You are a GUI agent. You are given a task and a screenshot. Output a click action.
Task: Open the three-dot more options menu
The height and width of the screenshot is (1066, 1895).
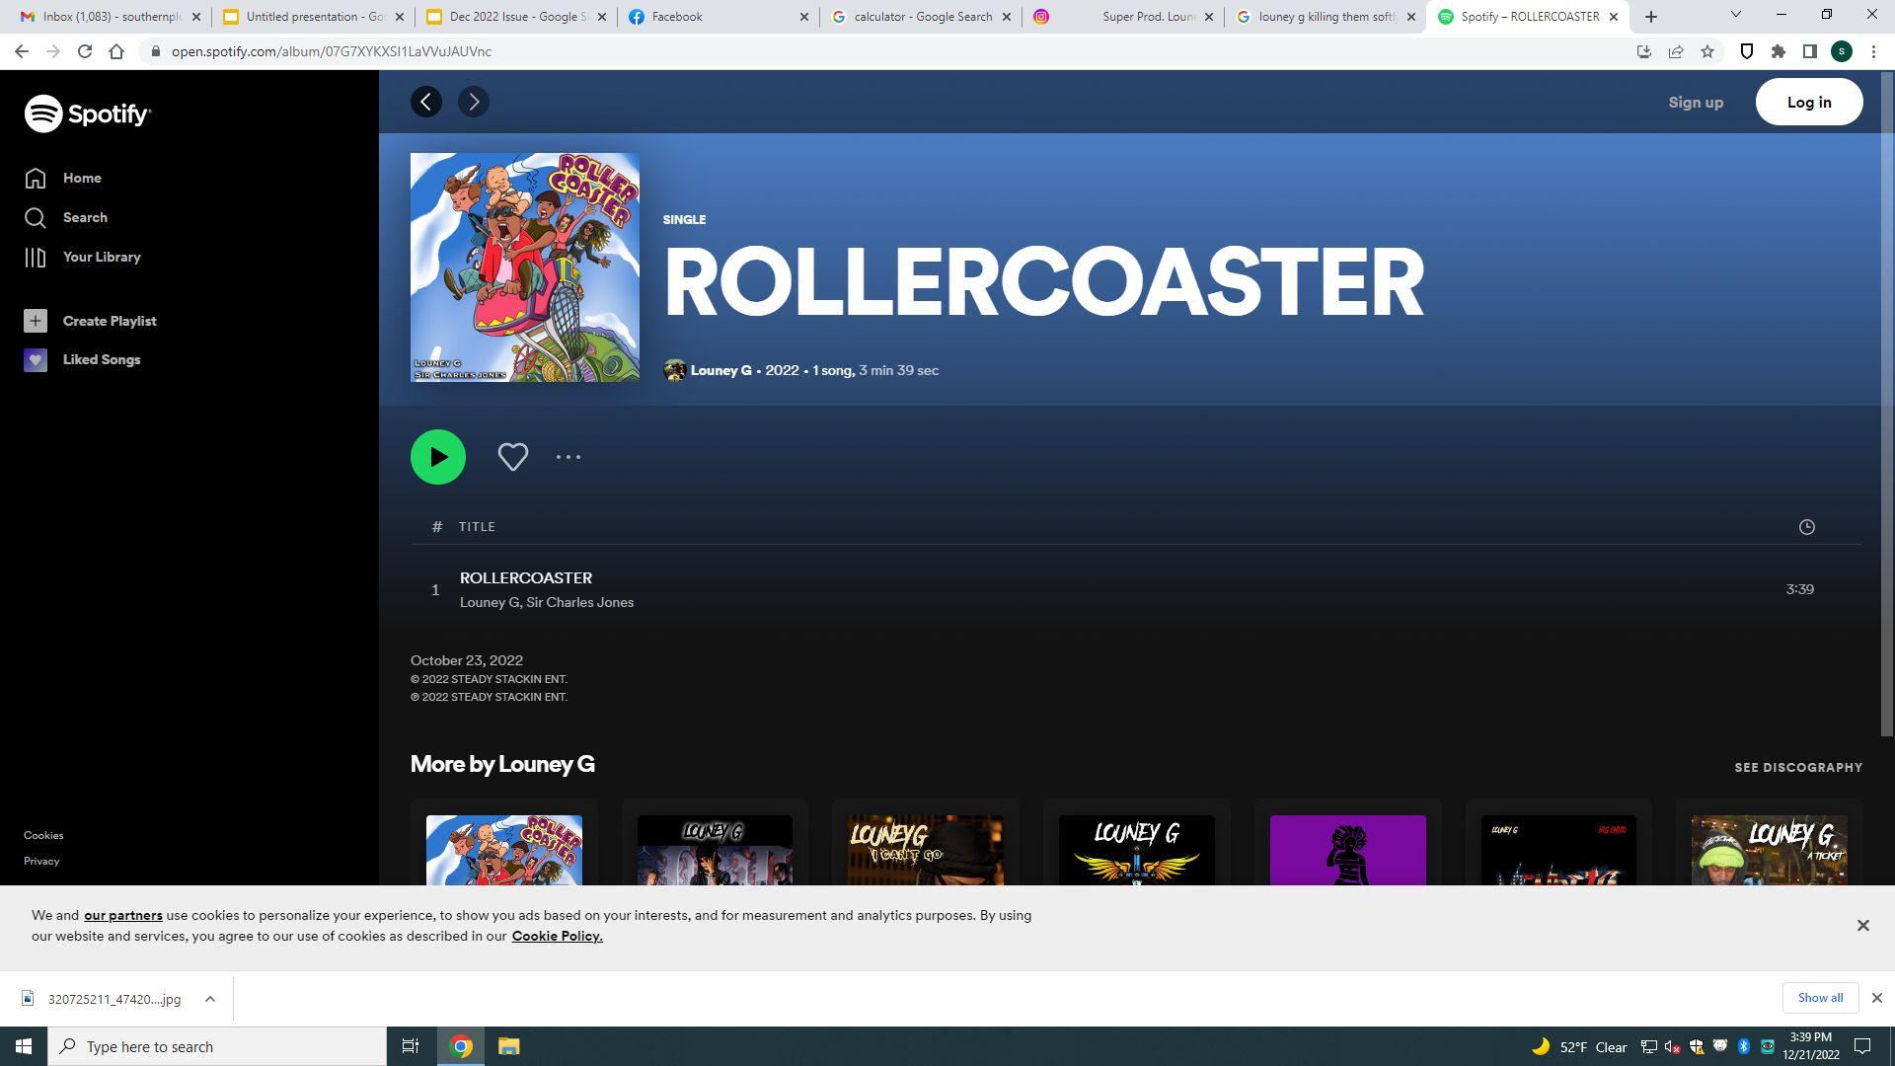pyautogui.click(x=568, y=457)
